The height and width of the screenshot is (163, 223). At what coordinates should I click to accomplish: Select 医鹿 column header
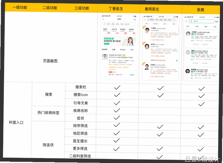pyautogui.click(x=201, y=10)
